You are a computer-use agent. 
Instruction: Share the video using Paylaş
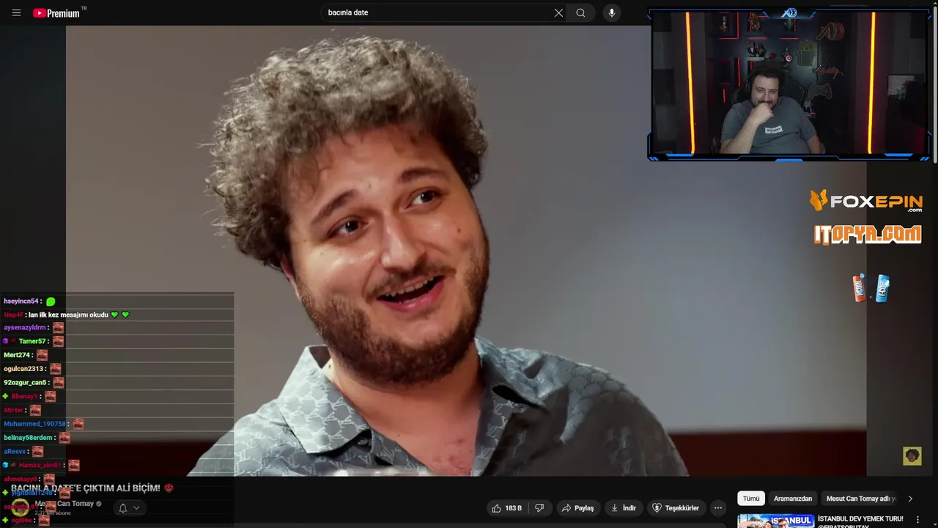coord(577,508)
